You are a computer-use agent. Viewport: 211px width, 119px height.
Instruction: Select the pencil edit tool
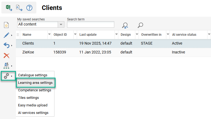[6, 35]
